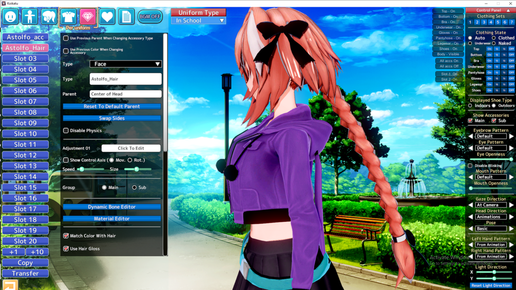Screen dimensions: 516x290
Task: Select the Sub group radio button
Action: (135, 187)
